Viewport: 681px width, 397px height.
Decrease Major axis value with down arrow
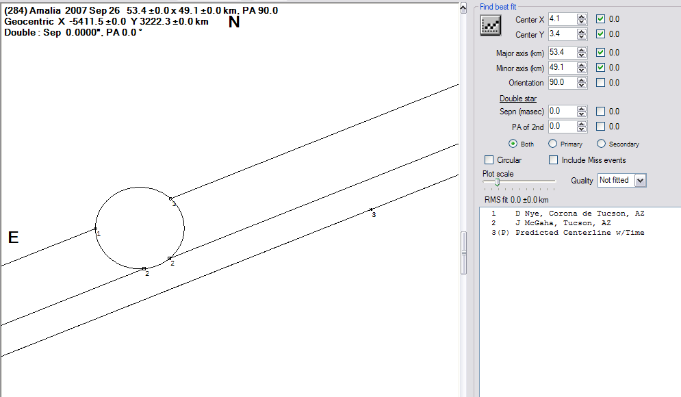coord(582,55)
